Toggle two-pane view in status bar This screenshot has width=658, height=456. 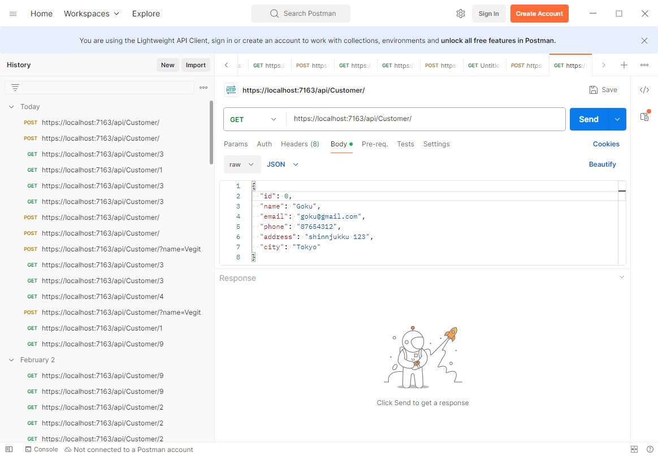(634, 449)
